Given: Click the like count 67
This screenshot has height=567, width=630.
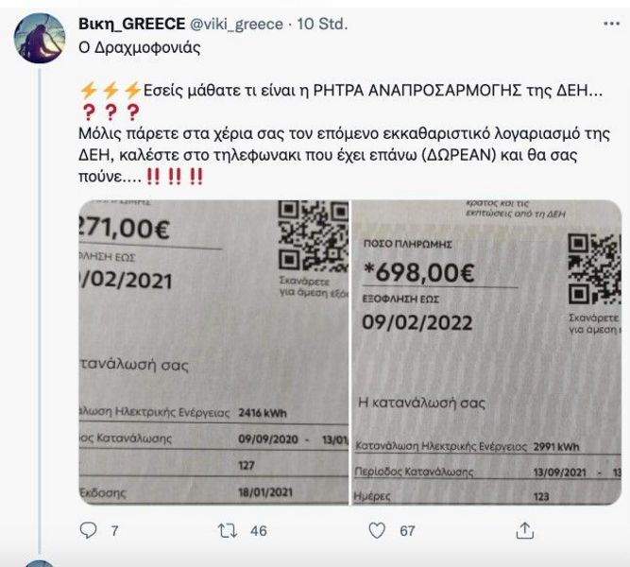Looking at the screenshot, I should (407, 531).
